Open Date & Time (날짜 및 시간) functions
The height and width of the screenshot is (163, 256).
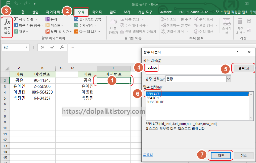[x=59, y=32]
